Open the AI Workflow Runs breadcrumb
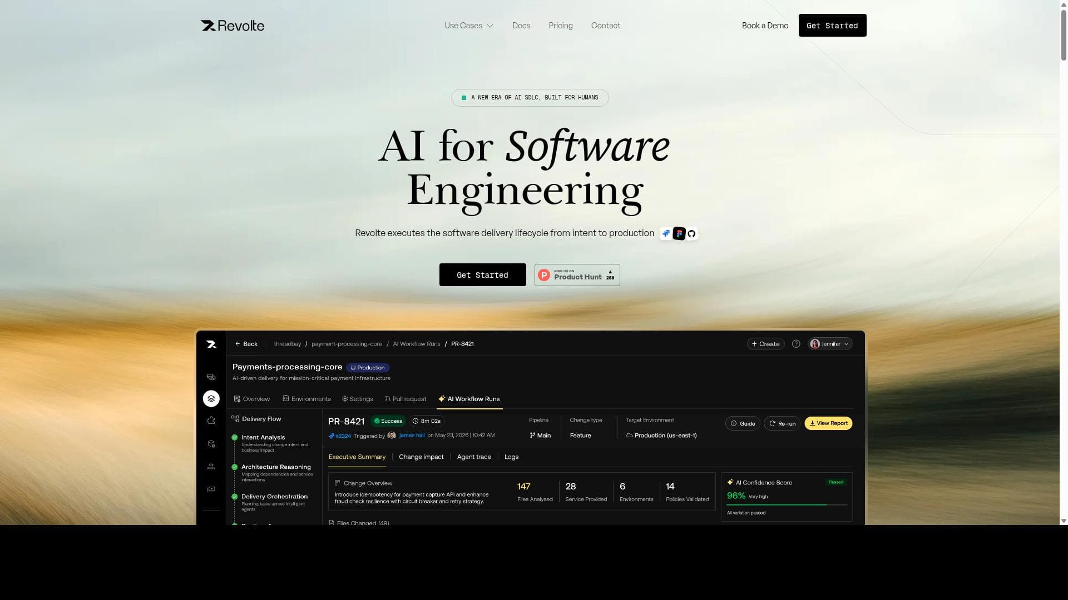This screenshot has width=1068, height=600. [416, 344]
